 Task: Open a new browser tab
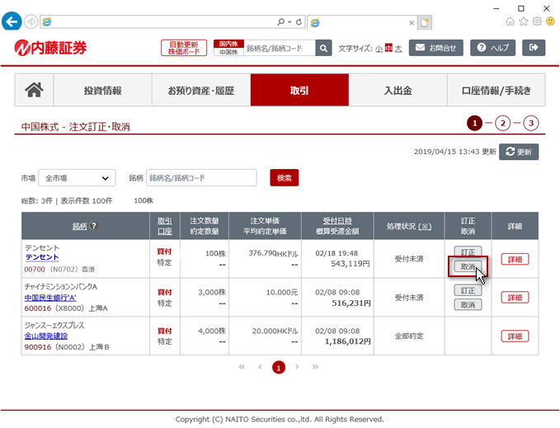click(424, 23)
